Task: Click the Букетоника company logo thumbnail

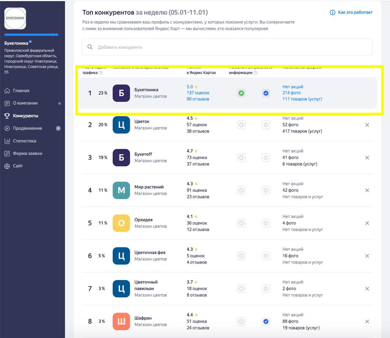Action: click(x=15, y=19)
